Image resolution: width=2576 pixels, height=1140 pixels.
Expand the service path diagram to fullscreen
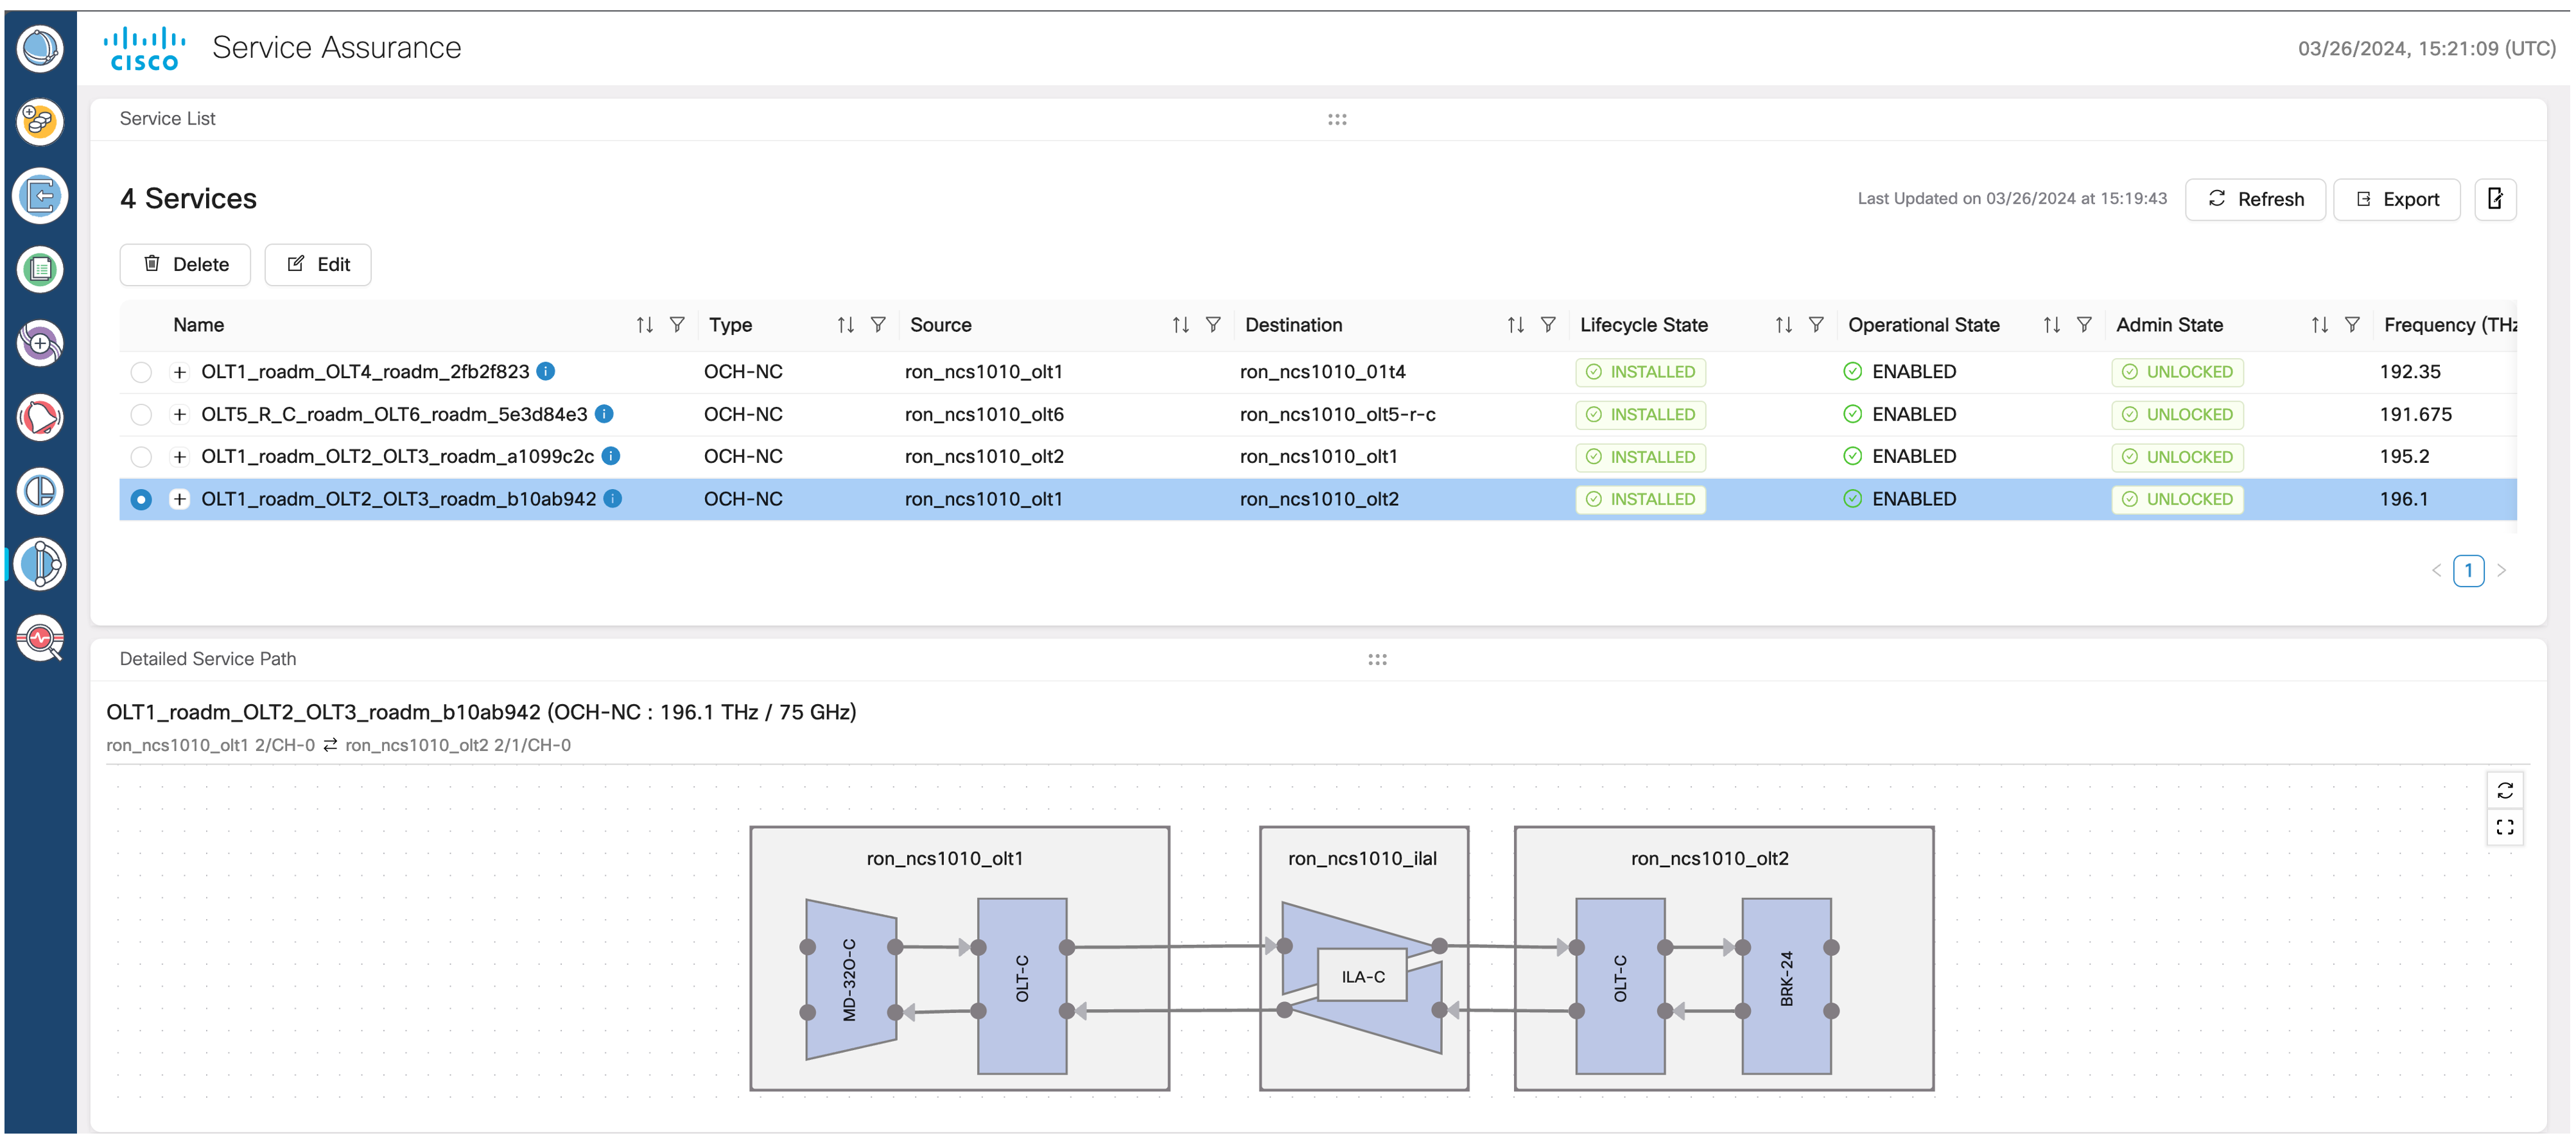[x=2505, y=827]
